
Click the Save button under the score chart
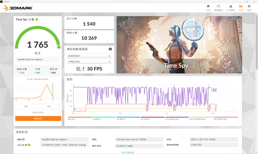49,106
